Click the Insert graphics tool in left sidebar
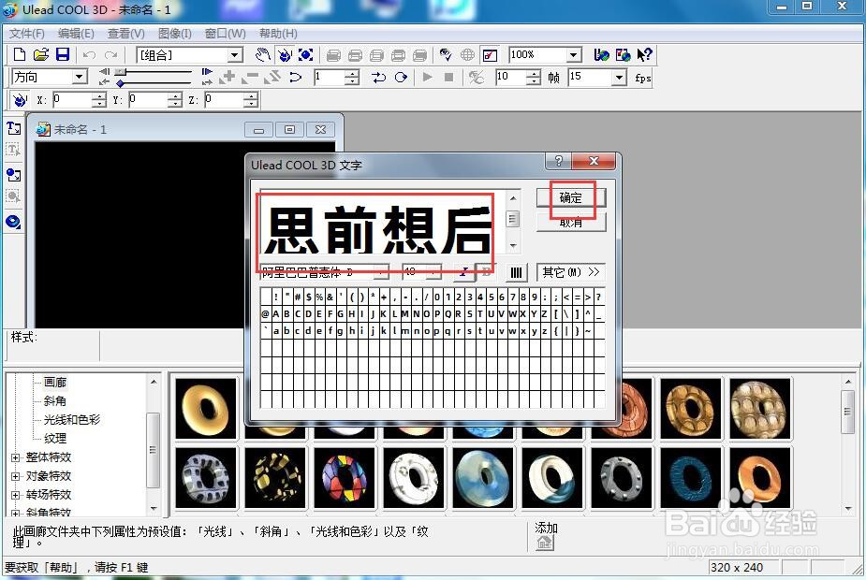This screenshot has height=580, width=866. (x=13, y=175)
